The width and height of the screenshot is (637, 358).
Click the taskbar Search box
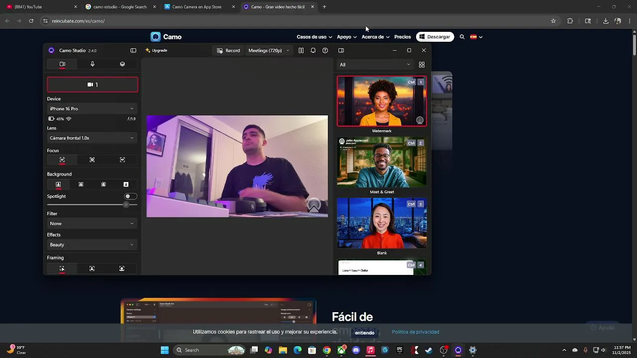tap(210, 350)
